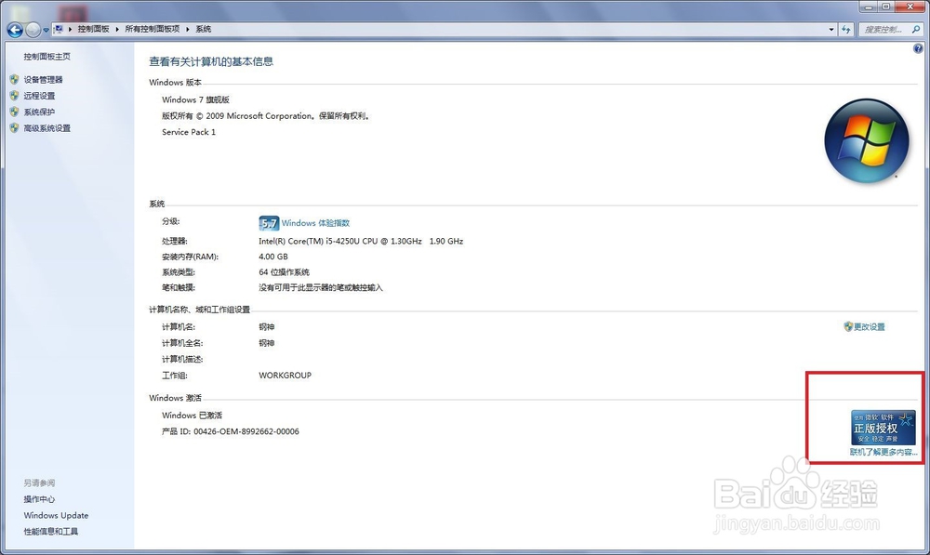The width and height of the screenshot is (930, 555).
Task: Open 远程设置 from the sidebar
Action: click(39, 96)
